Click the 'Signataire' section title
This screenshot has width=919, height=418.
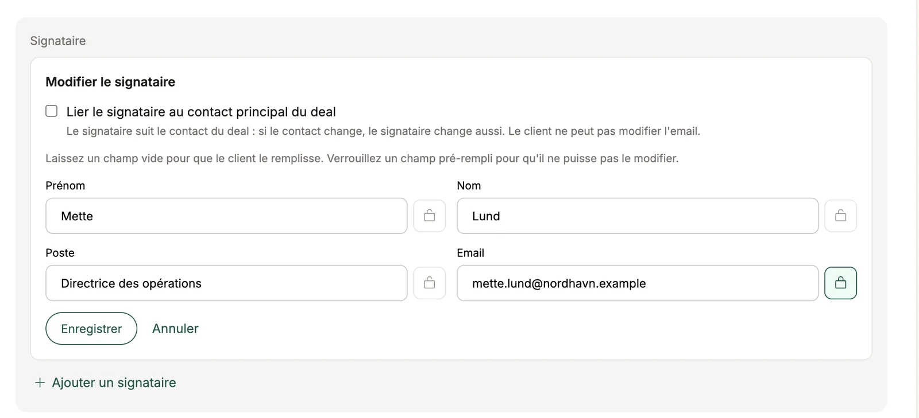[x=58, y=41]
